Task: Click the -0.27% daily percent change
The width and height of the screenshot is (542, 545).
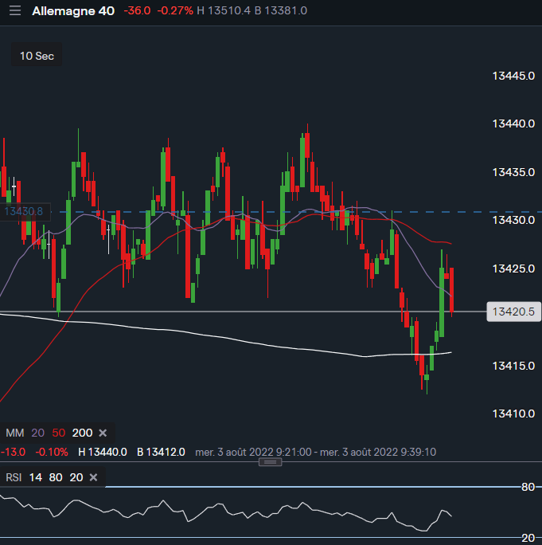Action: coord(175,11)
